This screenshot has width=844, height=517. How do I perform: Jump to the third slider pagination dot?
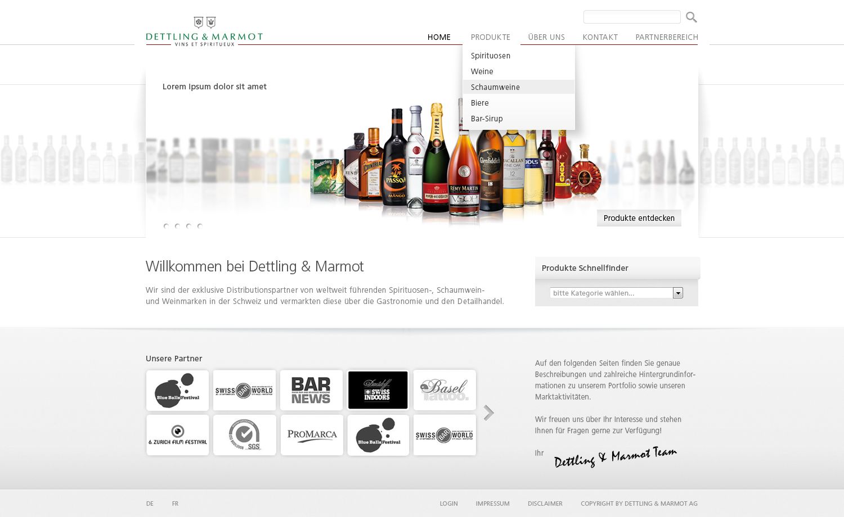[x=188, y=226]
